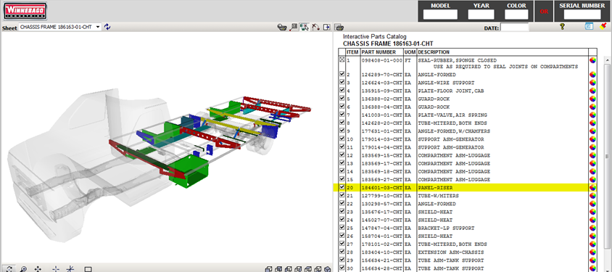Click the blue panel icon near help
The height and width of the screenshot is (272, 612).
click(x=589, y=26)
